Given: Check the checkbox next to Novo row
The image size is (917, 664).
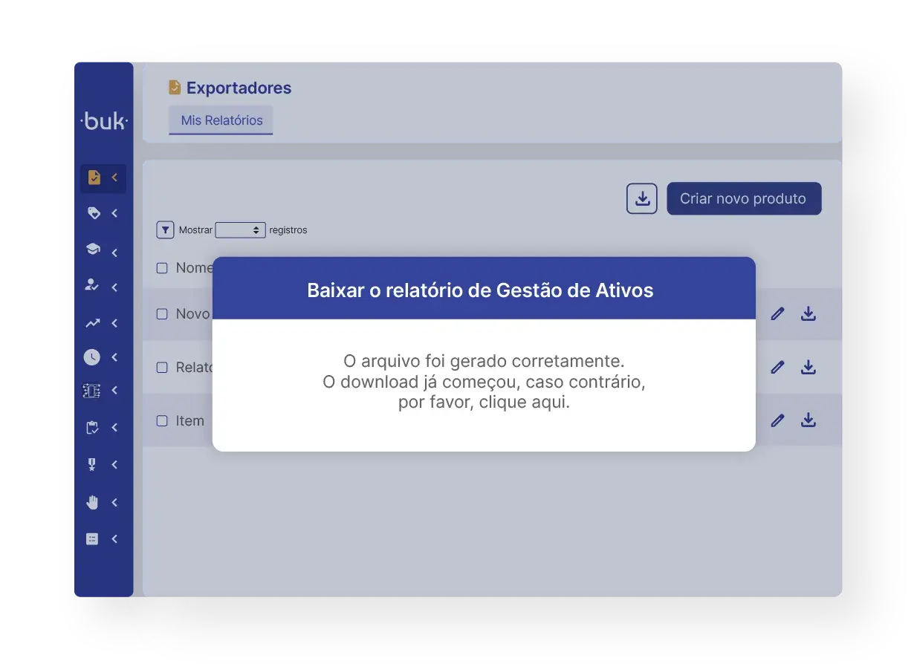Looking at the screenshot, I should pyautogui.click(x=161, y=313).
